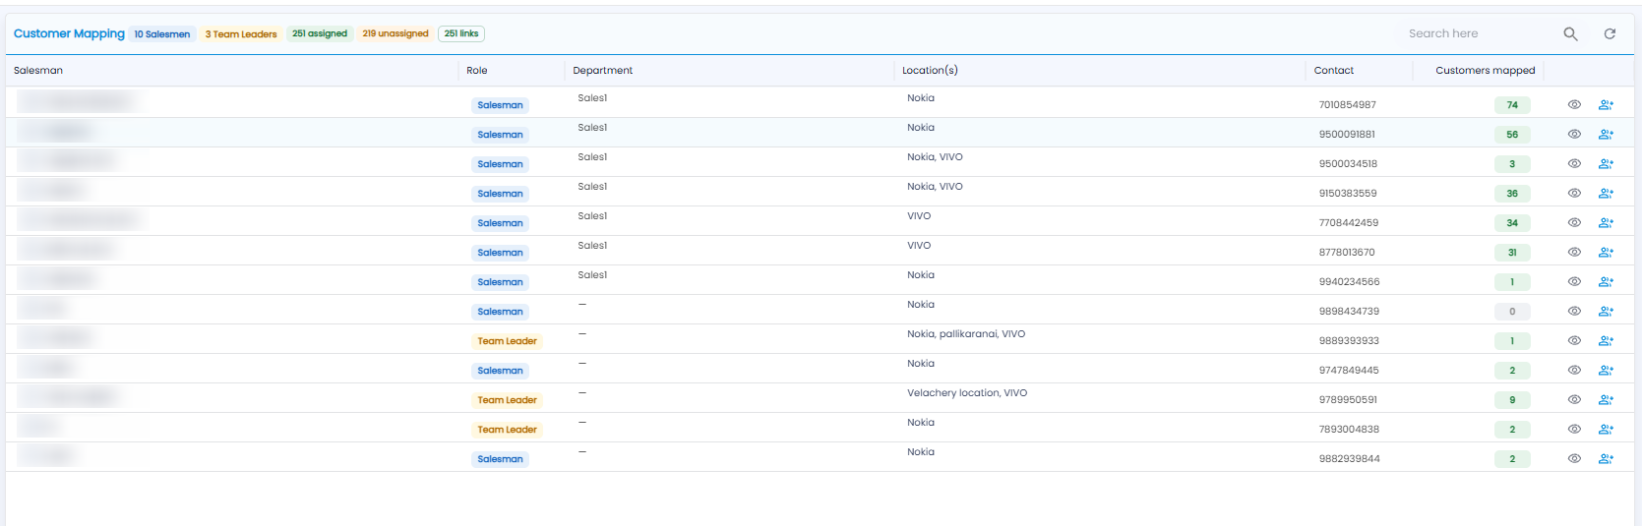Viewport: 1642px width, 526px height.
Task: Click contact number 9500091881
Action: pyautogui.click(x=1347, y=135)
